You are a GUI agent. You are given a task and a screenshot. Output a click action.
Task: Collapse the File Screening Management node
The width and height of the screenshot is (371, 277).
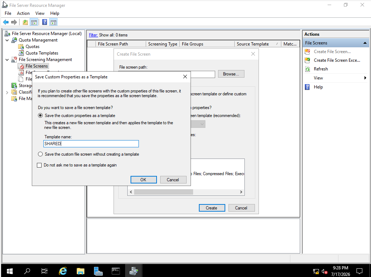click(7, 60)
